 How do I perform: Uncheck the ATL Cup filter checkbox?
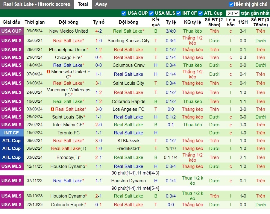click(200, 13)
